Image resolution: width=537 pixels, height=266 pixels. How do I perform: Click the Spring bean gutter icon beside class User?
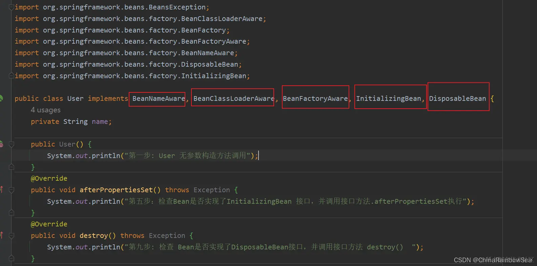(x=1, y=98)
